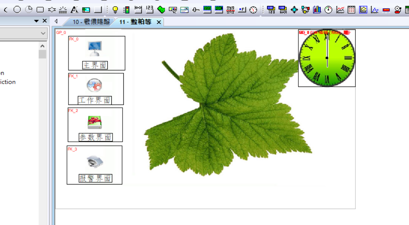The image size is (409, 225).
Task: Select the bar graph object tool
Action: point(317,10)
